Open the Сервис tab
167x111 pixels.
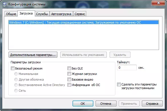point(80,14)
